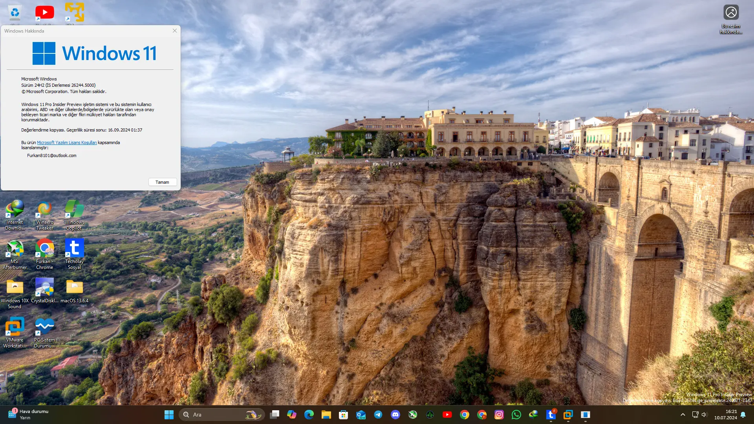Select the YouTube desktop shortcut

pos(44,13)
